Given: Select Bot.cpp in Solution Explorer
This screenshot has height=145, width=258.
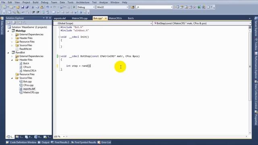Looking at the screenshot, I should [27, 81].
